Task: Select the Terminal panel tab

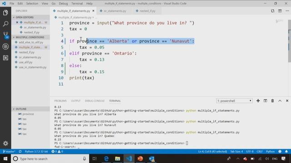Action: pyautogui.click(x=115, y=101)
